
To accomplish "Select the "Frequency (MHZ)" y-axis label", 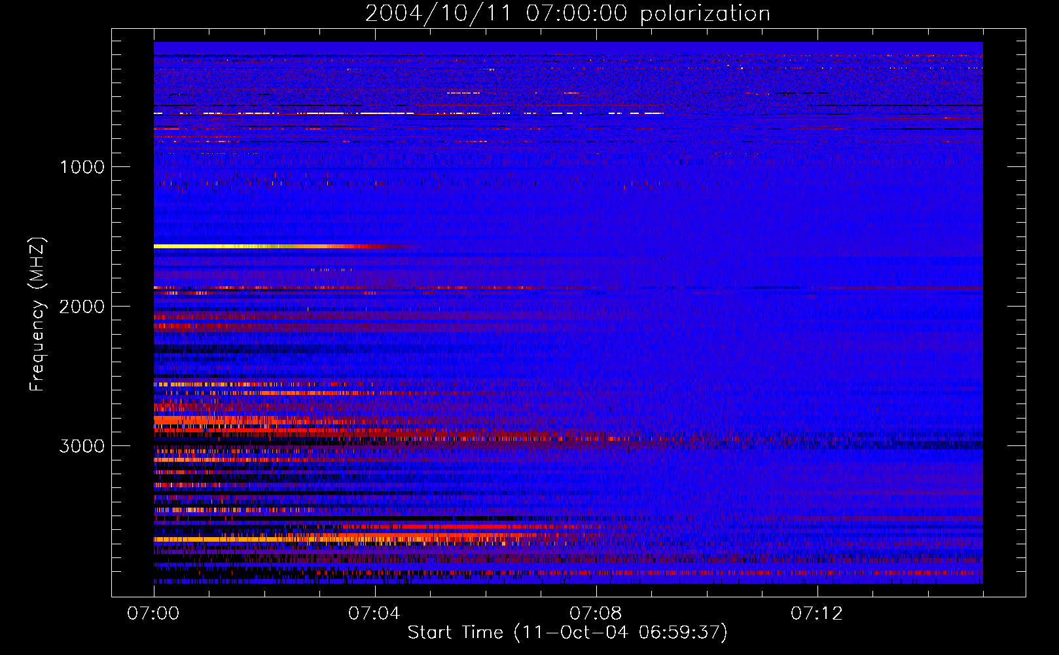I will (x=38, y=314).
